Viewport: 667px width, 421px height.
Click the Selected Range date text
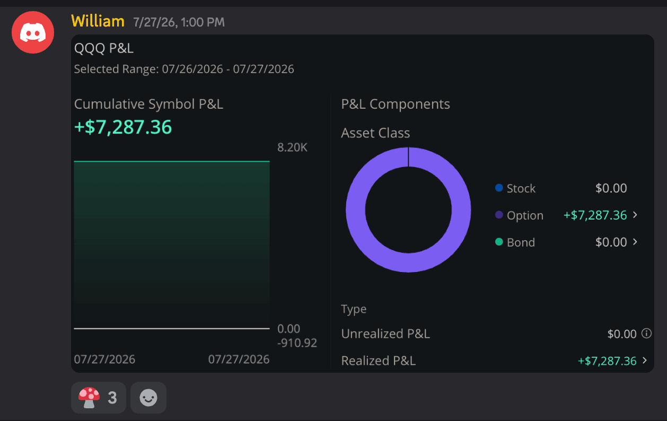[x=184, y=69]
